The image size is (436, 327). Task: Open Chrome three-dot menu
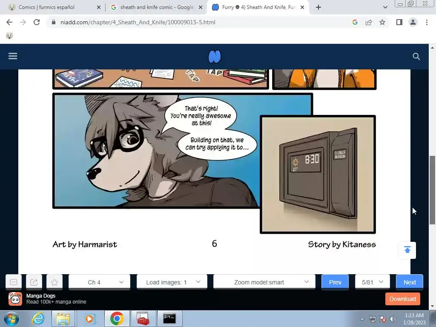tap(427, 22)
